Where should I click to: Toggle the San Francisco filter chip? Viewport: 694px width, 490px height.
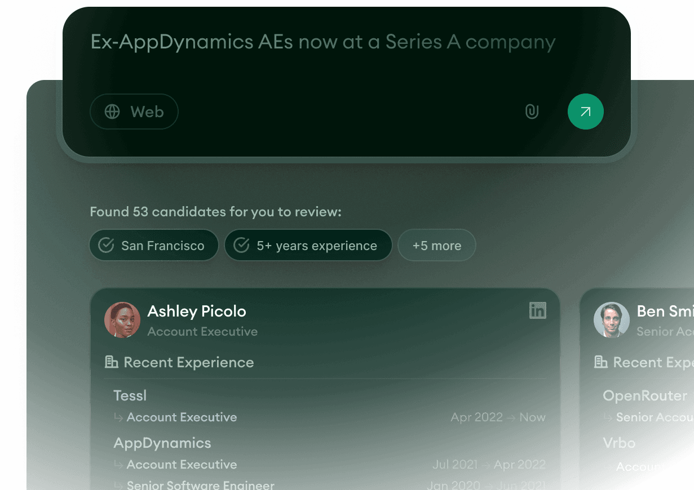tap(154, 246)
